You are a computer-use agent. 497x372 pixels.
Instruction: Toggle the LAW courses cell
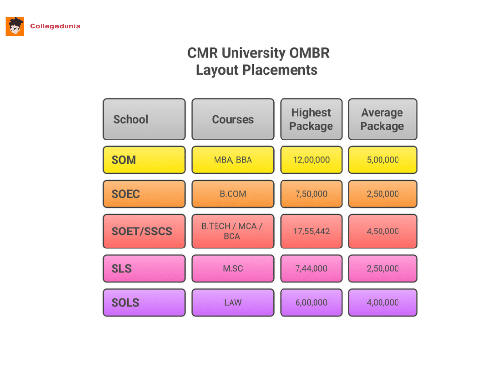[232, 302]
